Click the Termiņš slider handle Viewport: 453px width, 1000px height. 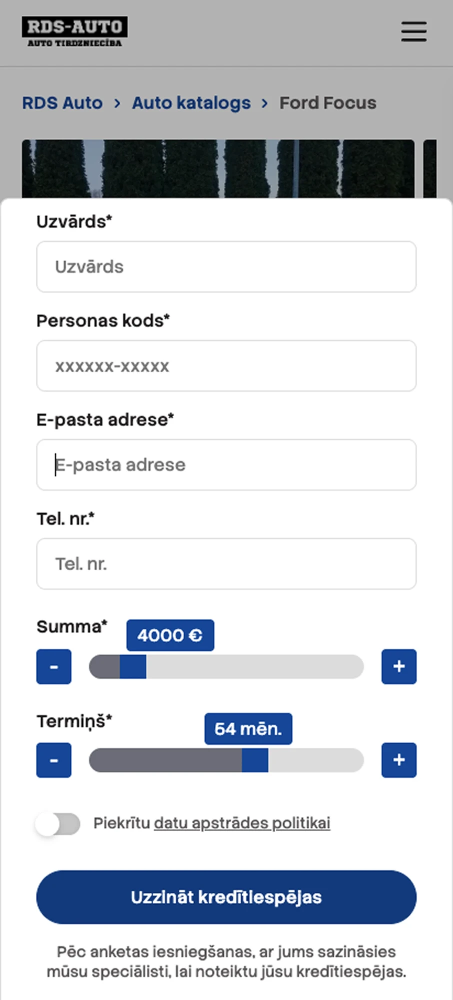255,760
